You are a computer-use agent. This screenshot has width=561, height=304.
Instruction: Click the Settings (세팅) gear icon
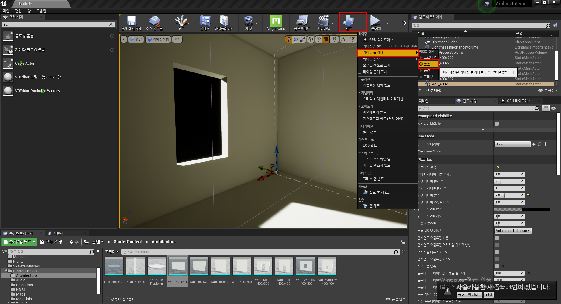coord(248,21)
